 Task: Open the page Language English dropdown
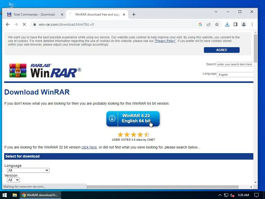[x=235, y=75]
